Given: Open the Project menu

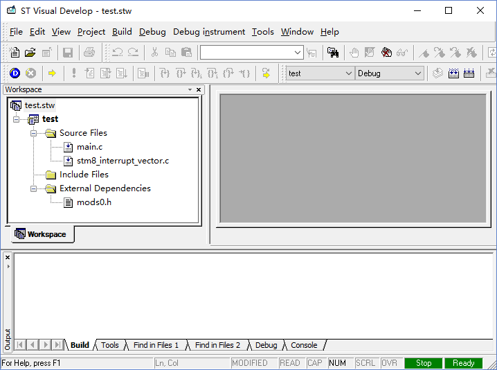Looking at the screenshot, I should (91, 32).
